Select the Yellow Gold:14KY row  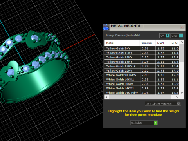142,57
